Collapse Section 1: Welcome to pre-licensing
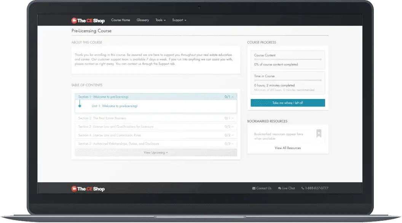 (x=156, y=97)
